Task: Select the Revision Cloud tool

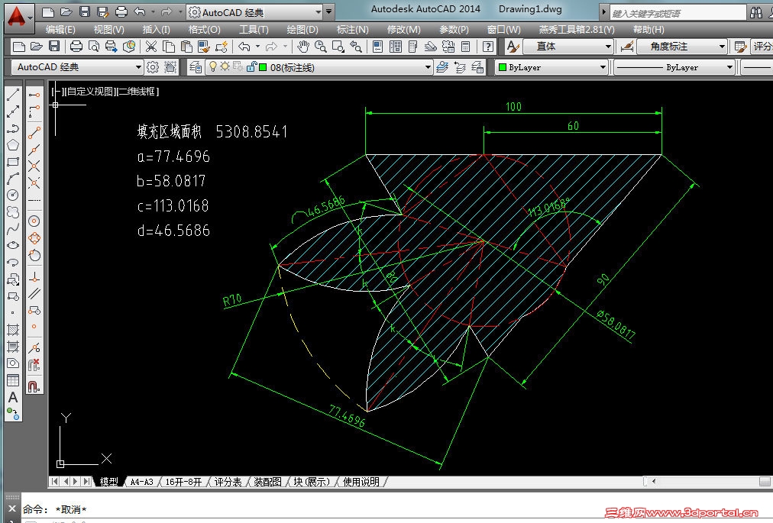Action: click(13, 212)
